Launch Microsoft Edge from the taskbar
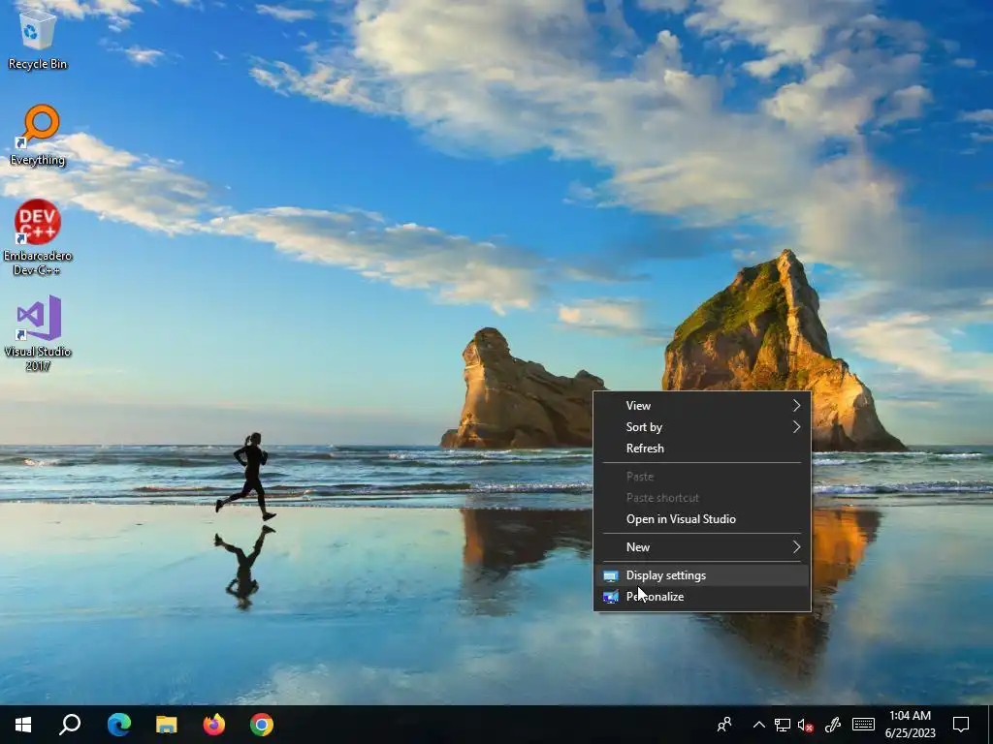 [119, 725]
